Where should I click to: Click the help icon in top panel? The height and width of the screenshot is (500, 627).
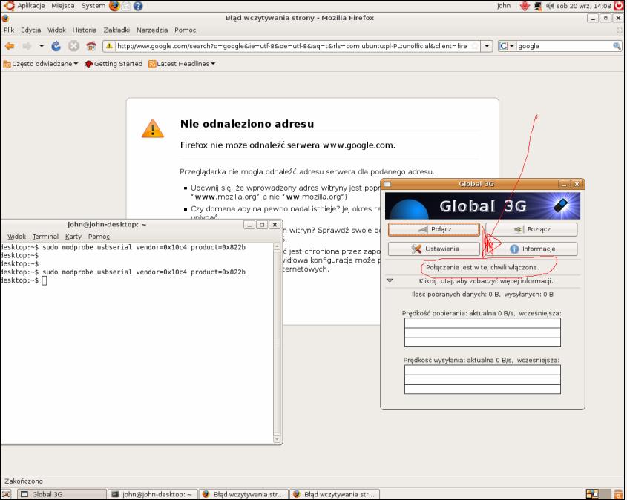(x=138, y=6)
